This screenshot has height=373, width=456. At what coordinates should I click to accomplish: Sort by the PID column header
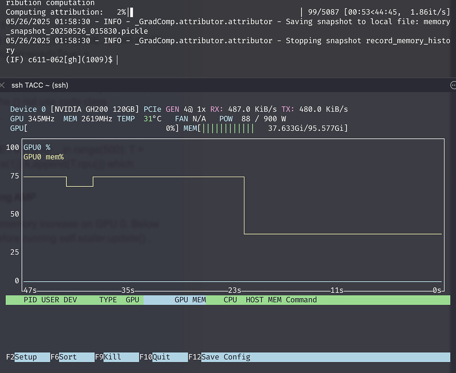[x=30, y=300]
